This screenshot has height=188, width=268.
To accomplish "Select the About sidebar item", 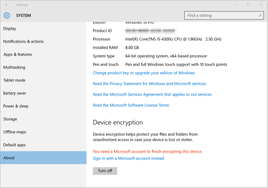I will tap(9, 158).
